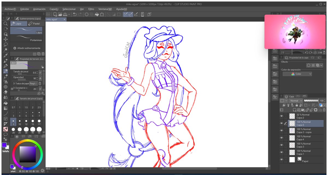
Task: Click Añadir subherramienta button
Action: tap(27, 48)
